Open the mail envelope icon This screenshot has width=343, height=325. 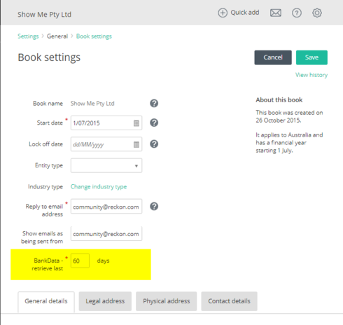click(x=276, y=13)
